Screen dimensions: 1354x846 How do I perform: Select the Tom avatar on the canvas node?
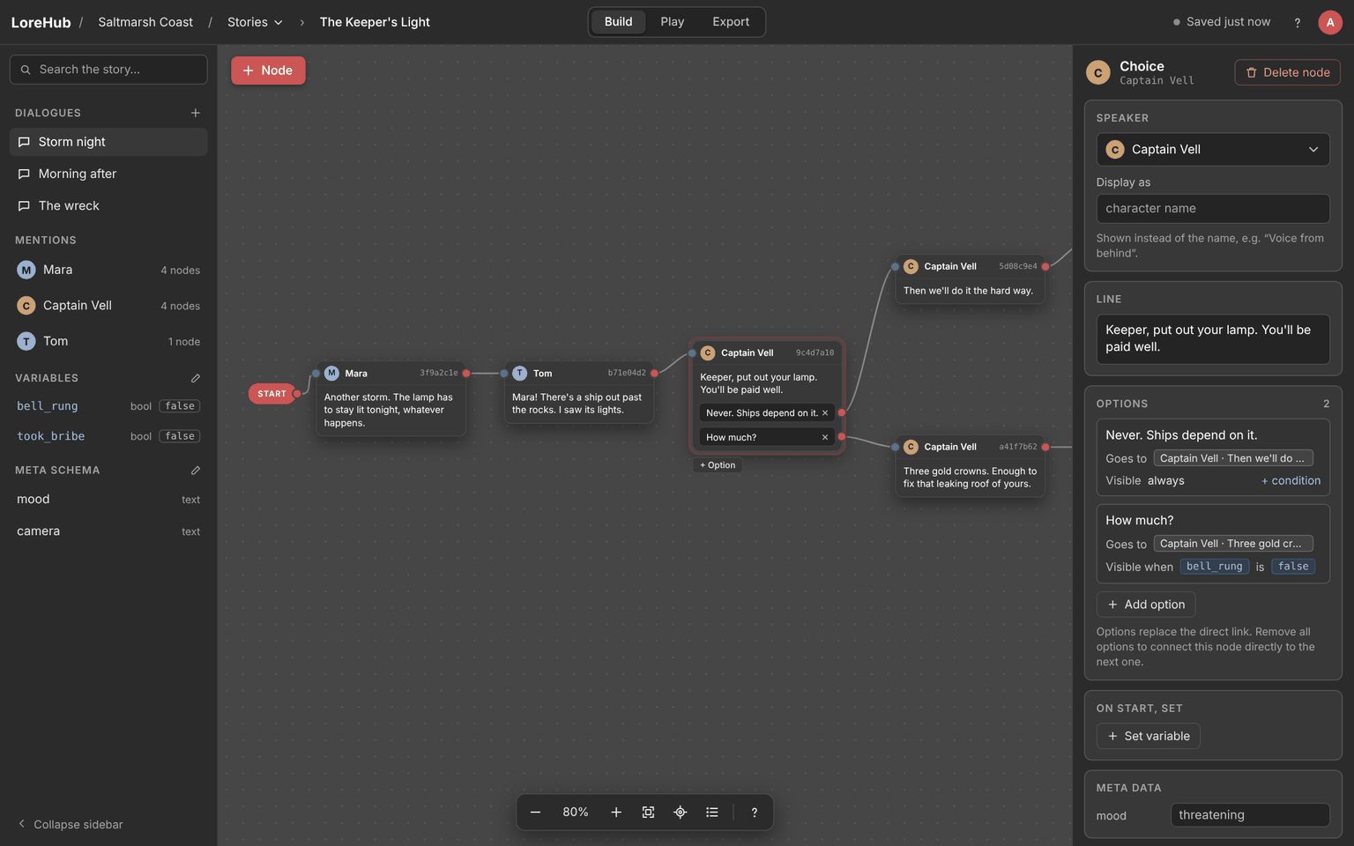pyautogui.click(x=520, y=374)
